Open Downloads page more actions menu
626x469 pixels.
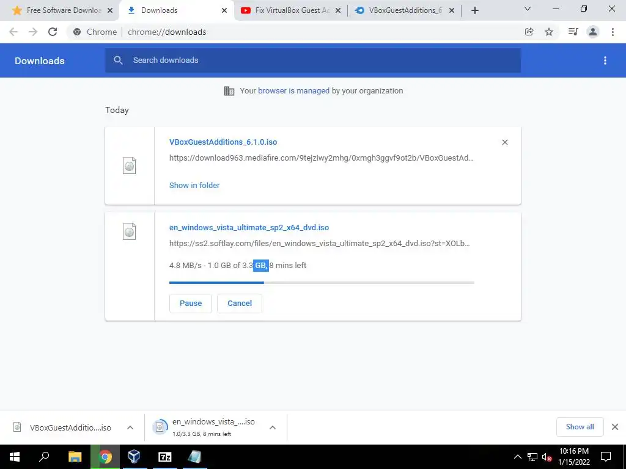[x=605, y=60]
